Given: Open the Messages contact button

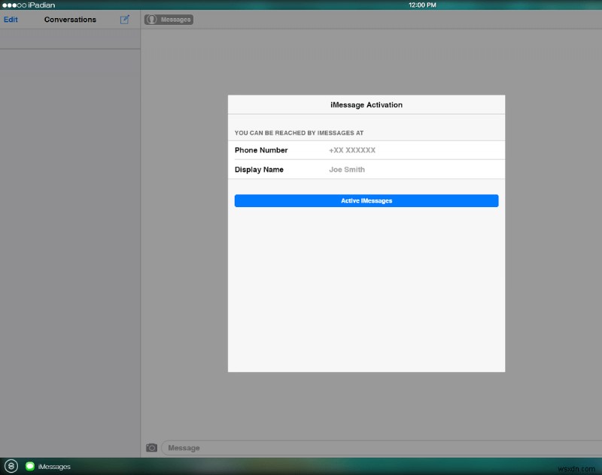Looking at the screenshot, I should pyautogui.click(x=169, y=20).
